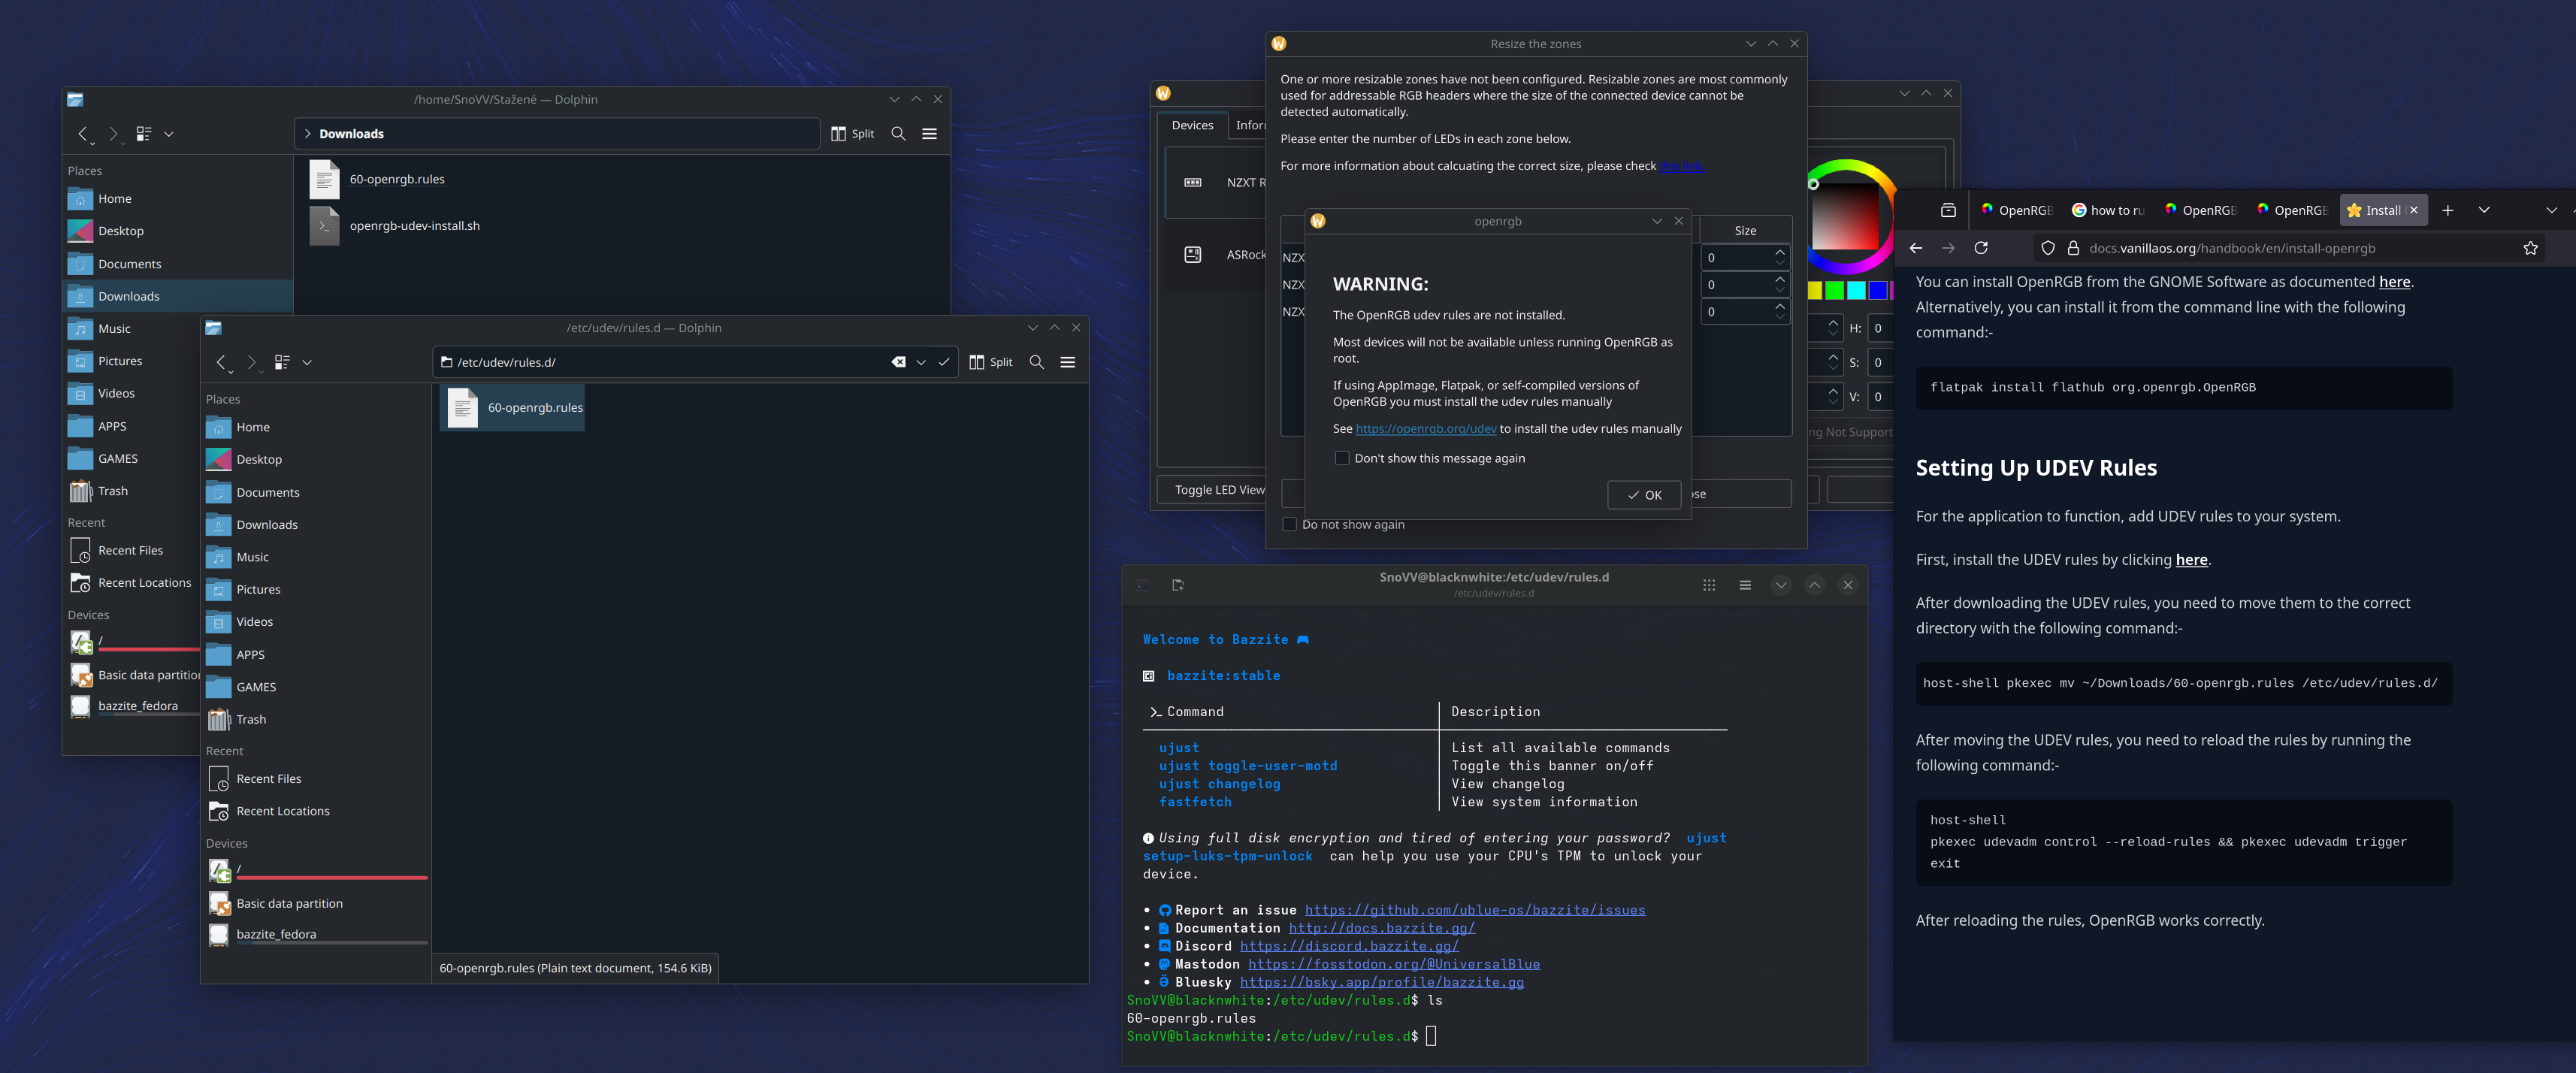Click the lock icon in the browser address bar
The width and height of the screenshot is (2576, 1073).
tap(2073, 248)
